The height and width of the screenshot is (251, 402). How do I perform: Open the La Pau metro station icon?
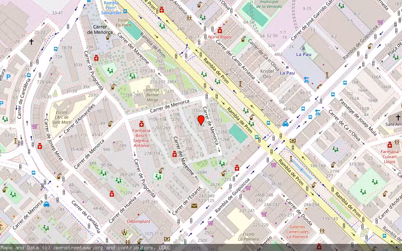(304, 49)
